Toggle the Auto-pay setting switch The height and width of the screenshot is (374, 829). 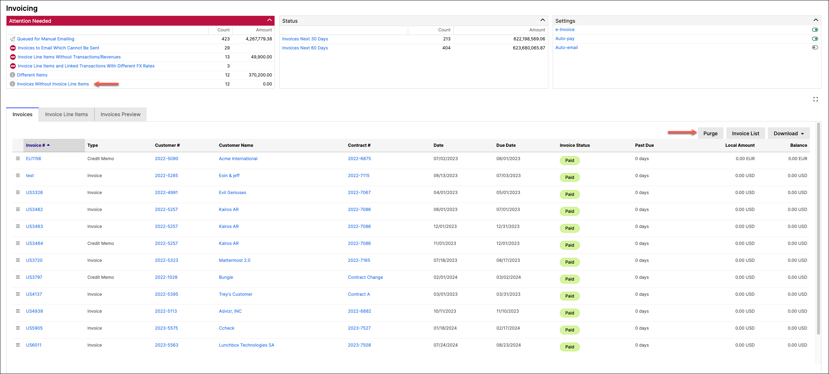coord(815,39)
